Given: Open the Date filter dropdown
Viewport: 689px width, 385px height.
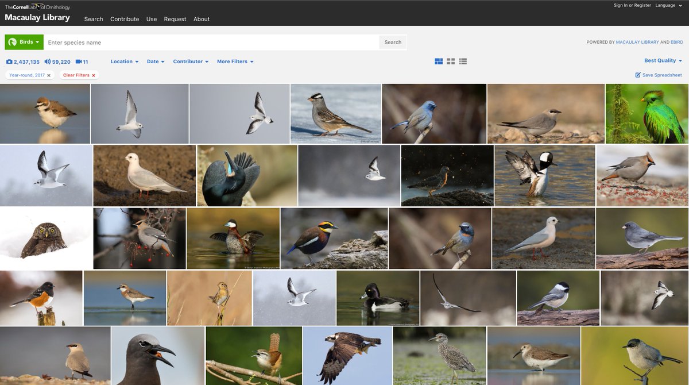Looking at the screenshot, I should 155,61.
